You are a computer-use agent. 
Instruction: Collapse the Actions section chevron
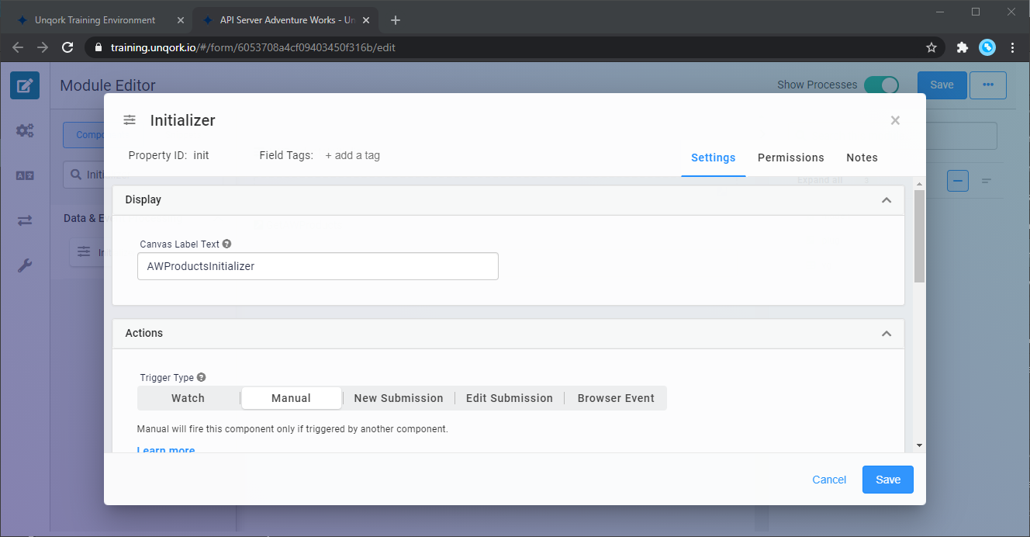click(886, 334)
